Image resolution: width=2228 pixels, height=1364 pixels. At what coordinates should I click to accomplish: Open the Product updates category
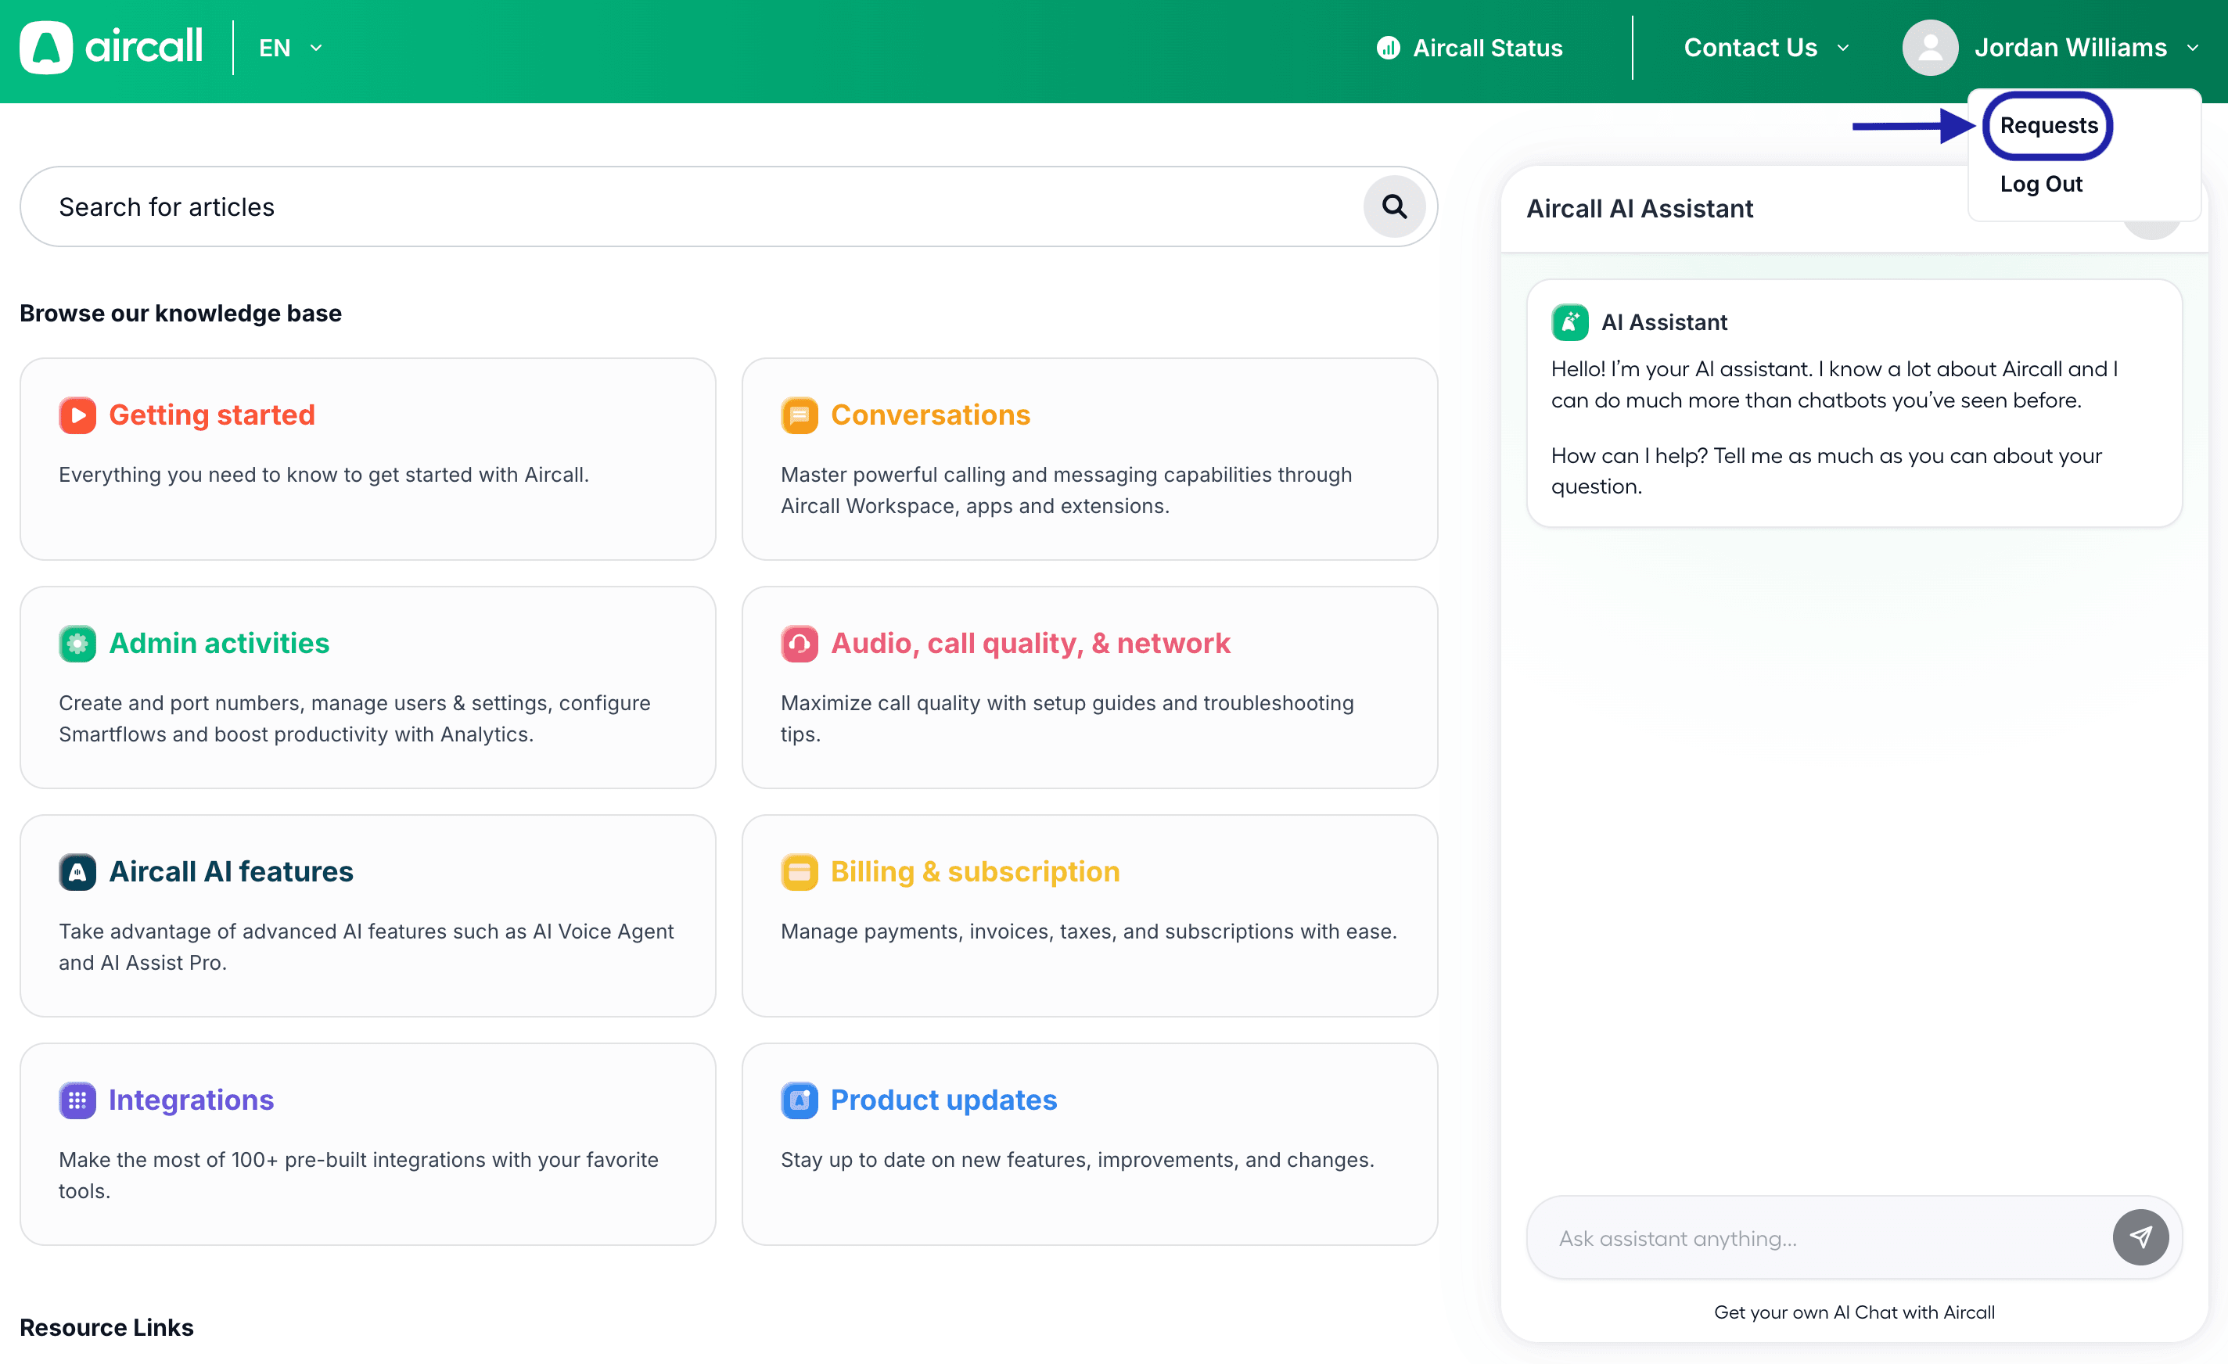(943, 1100)
